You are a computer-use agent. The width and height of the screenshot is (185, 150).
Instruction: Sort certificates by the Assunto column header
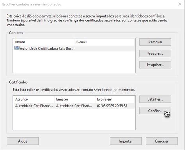click(34, 99)
